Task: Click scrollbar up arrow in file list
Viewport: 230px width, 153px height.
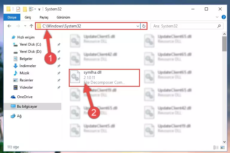Action: click(x=224, y=34)
